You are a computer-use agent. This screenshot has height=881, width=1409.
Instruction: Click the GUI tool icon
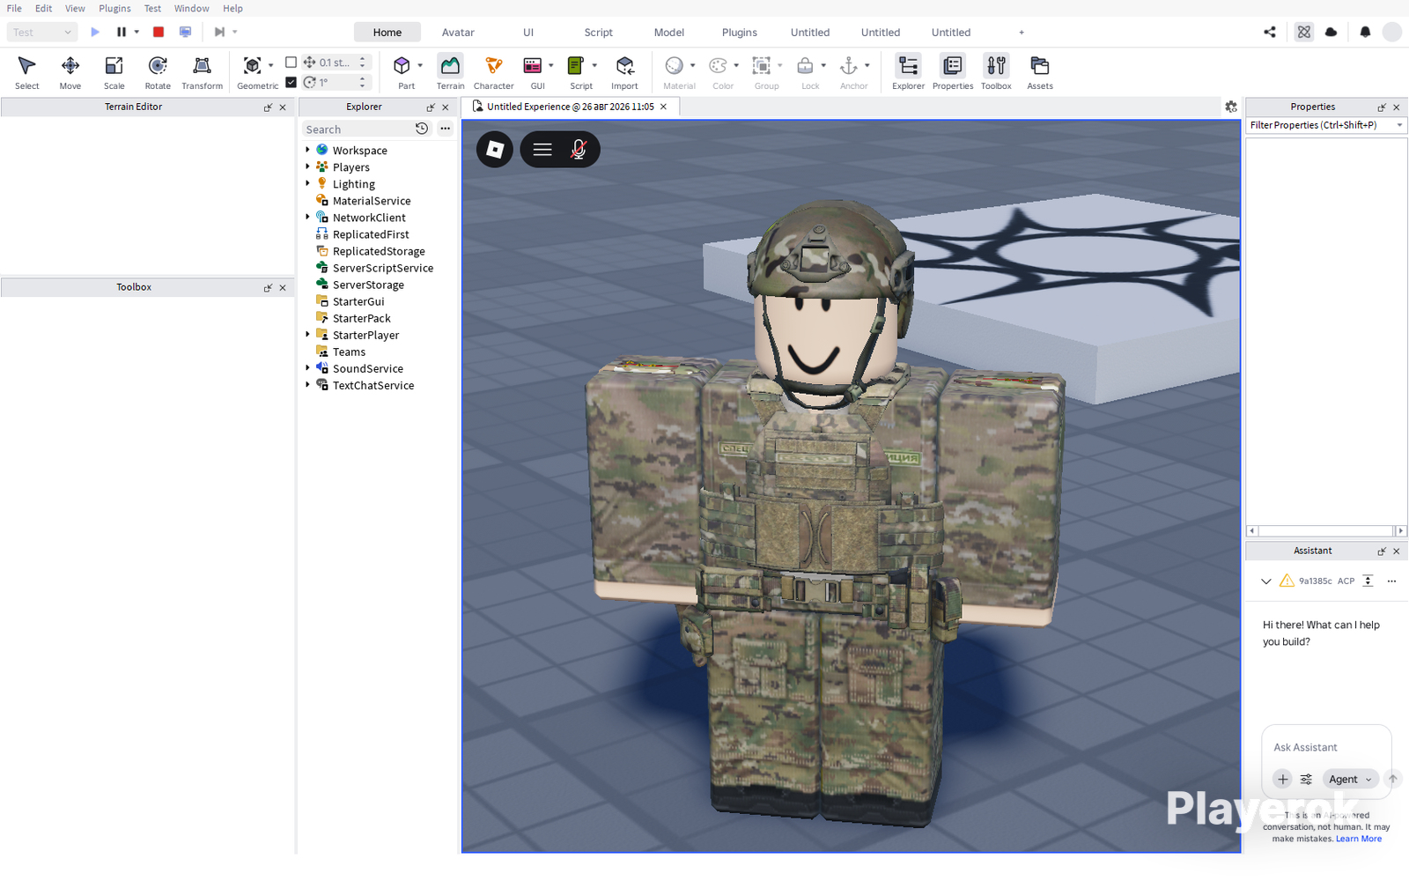point(532,66)
